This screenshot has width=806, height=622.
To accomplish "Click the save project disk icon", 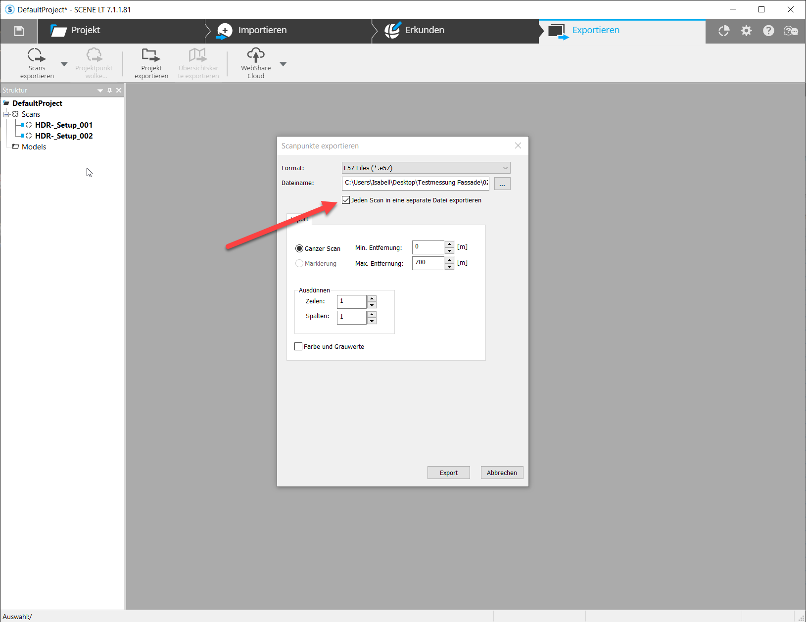I will click(19, 31).
